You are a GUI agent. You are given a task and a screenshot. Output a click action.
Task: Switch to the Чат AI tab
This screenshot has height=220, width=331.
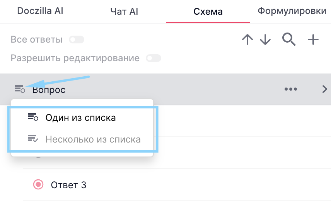124,12
